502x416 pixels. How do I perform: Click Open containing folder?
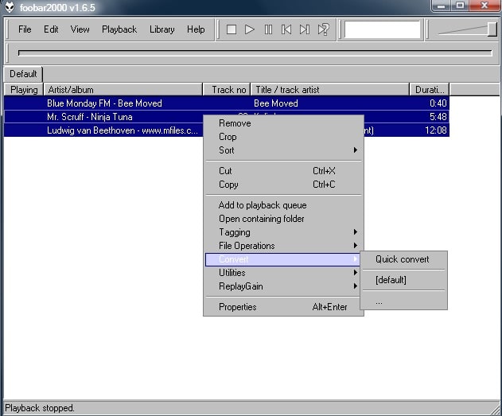tap(283, 219)
